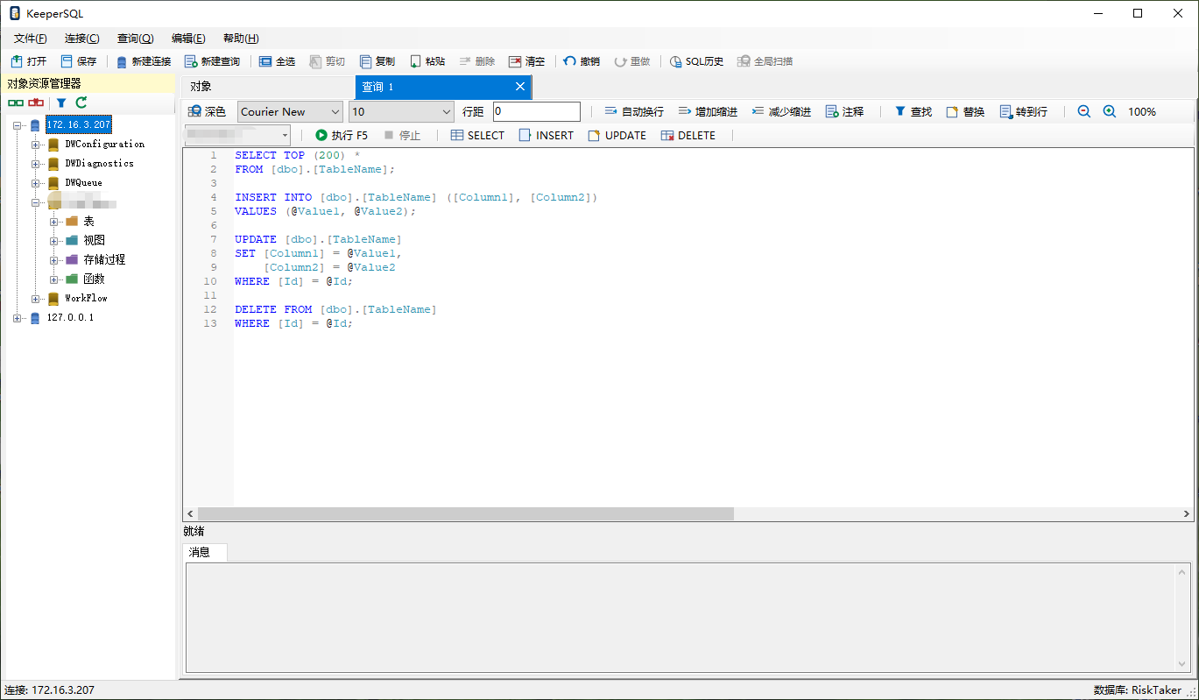Open SQL历史 history
The height and width of the screenshot is (700, 1199).
[697, 61]
